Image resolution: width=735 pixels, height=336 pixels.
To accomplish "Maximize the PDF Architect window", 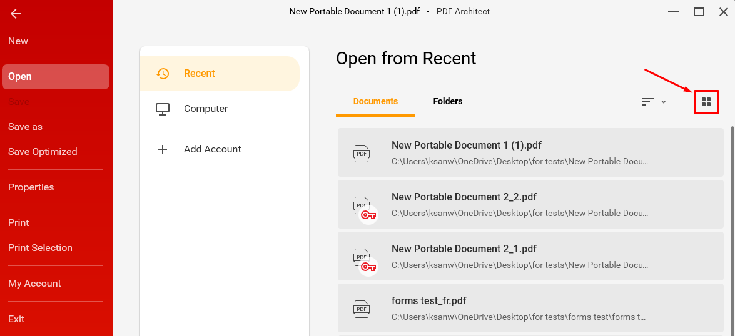I will (699, 12).
